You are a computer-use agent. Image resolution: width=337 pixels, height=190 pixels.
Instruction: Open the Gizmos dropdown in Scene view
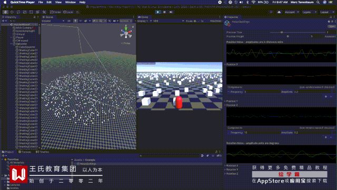[126, 21]
